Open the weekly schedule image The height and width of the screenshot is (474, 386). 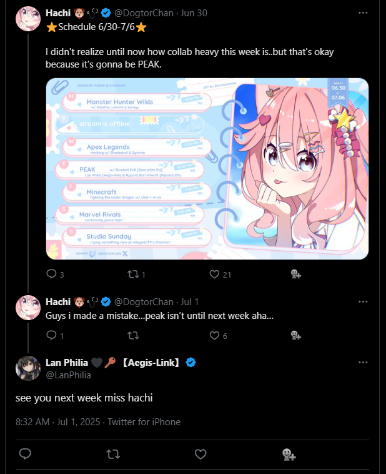click(x=207, y=169)
